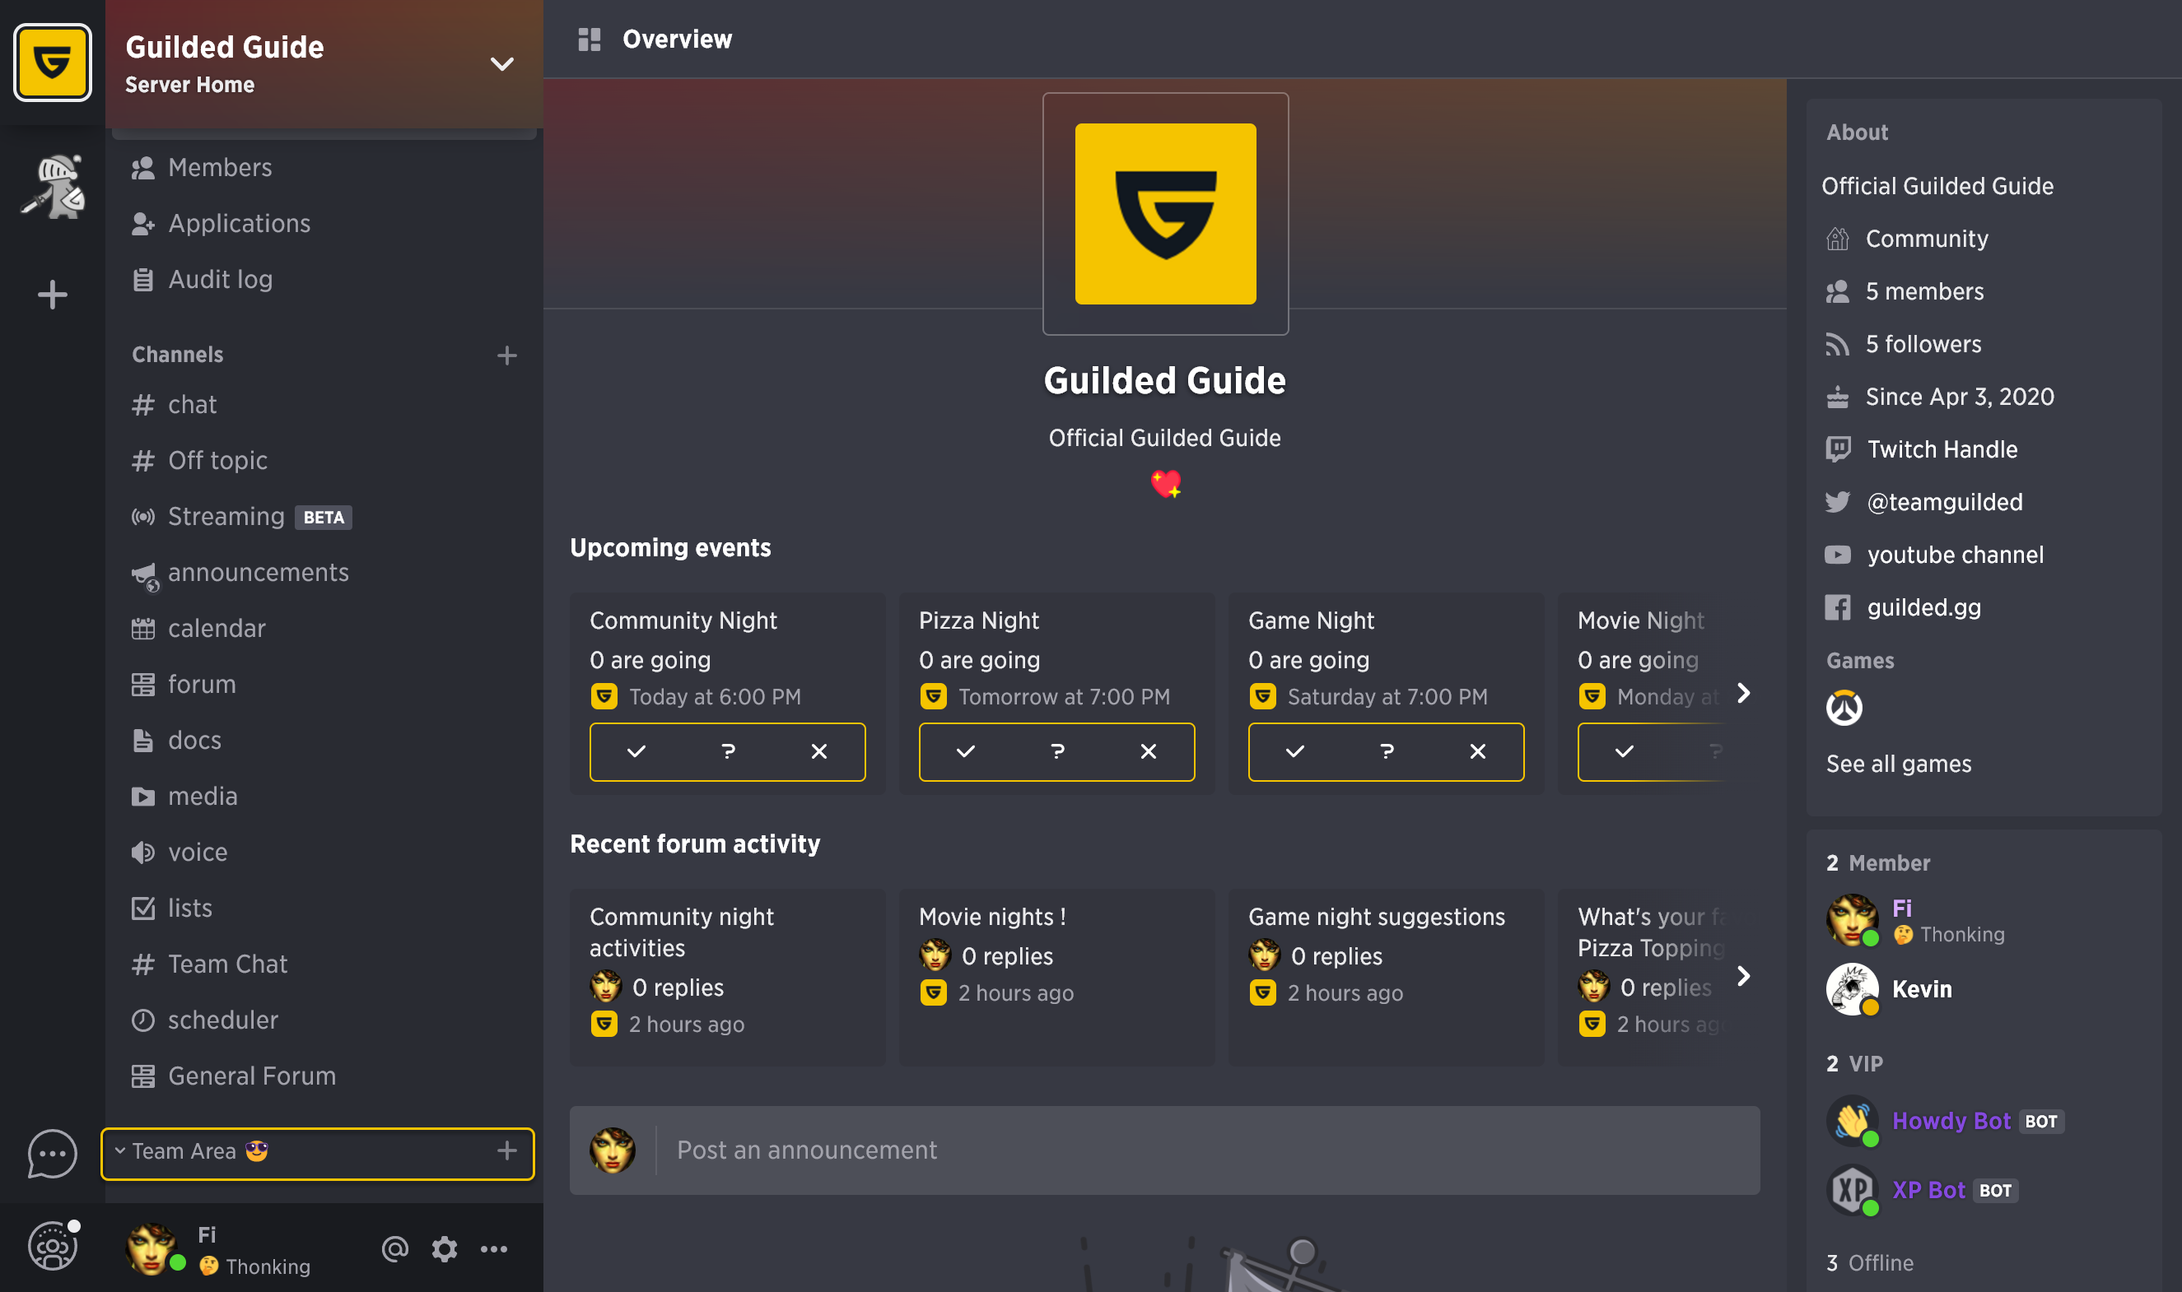Open direct messages chat bubble icon
This screenshot has width=2182, height=1292.
[52, 1154]
